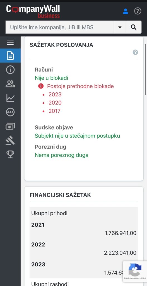Focus the company name search field
The image size is (147, 286).
coord(60,27)
